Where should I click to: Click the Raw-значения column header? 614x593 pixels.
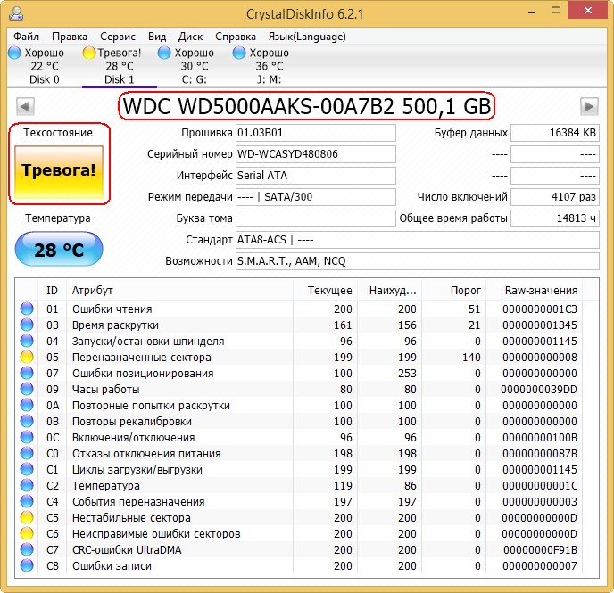point(534,290)
